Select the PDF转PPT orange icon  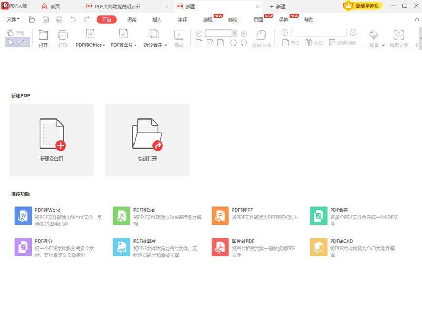220,216
